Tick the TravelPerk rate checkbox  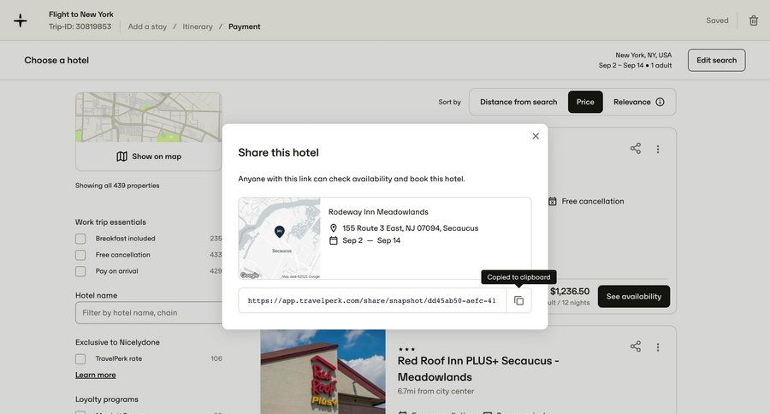click(x=80, y=358)
